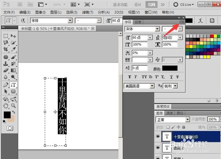Toggle Faux Bold in Character panel
The image size is (221, 159).
pos(129,77)
